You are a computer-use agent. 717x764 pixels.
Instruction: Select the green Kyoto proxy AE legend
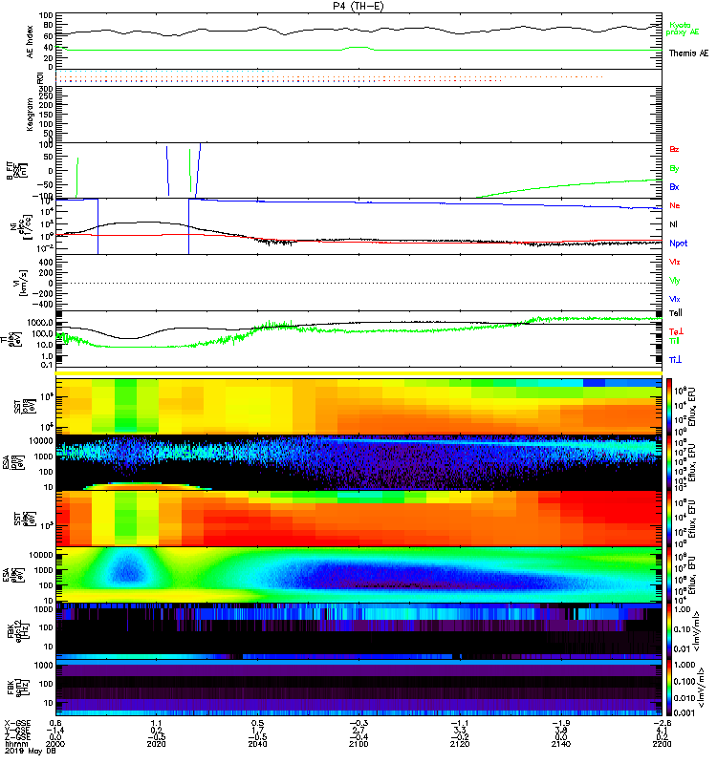(x=683, y=29)
